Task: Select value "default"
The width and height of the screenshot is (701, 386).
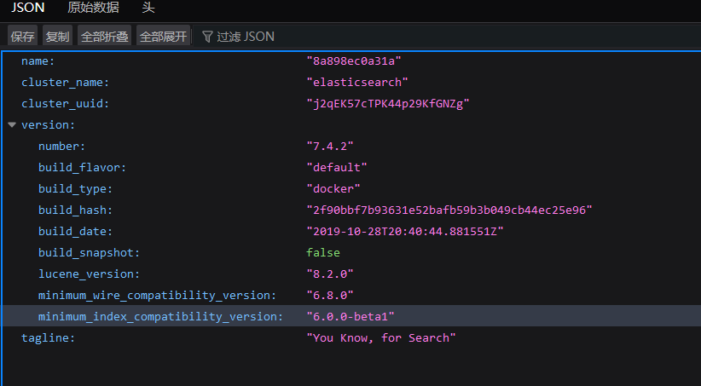Action: click(337, 168)
